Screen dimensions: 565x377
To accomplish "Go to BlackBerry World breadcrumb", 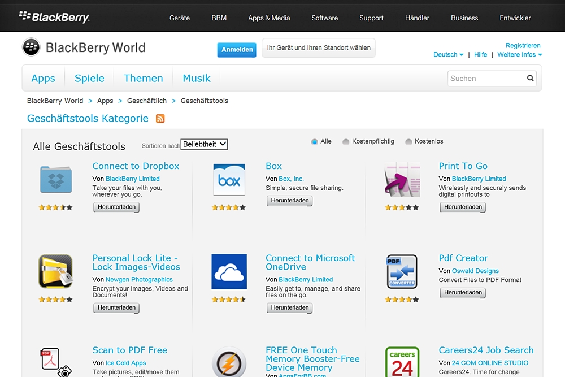I will [x=55, y=101].
